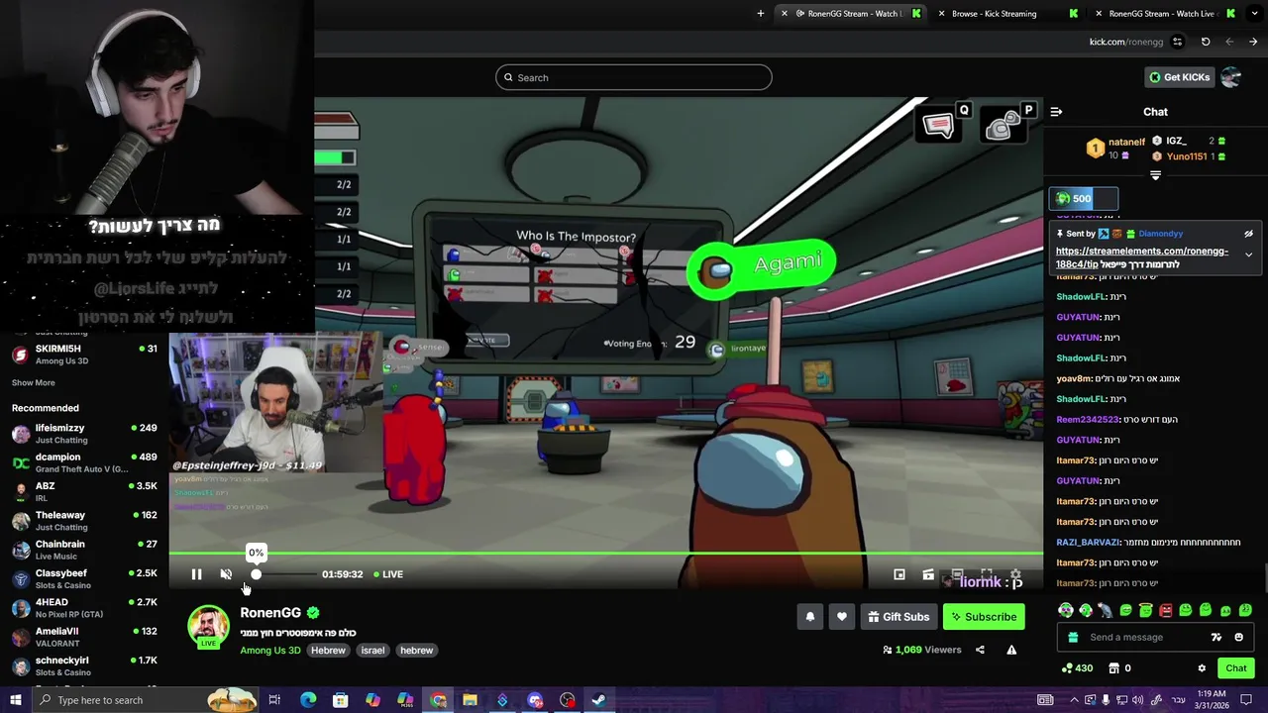
Task: Open Windows Start menu
Action: pyautogui.click(x=15, y=700)
